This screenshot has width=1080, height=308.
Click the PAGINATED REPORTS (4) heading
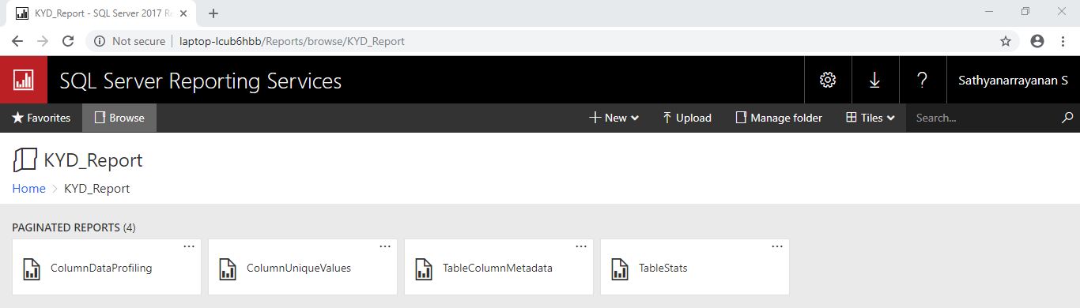click(74, 227)
